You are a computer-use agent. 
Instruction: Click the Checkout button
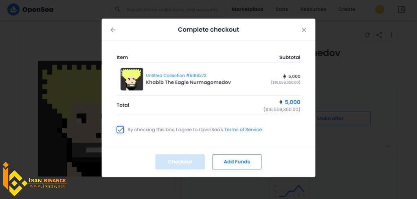click(x=180, y=162)
